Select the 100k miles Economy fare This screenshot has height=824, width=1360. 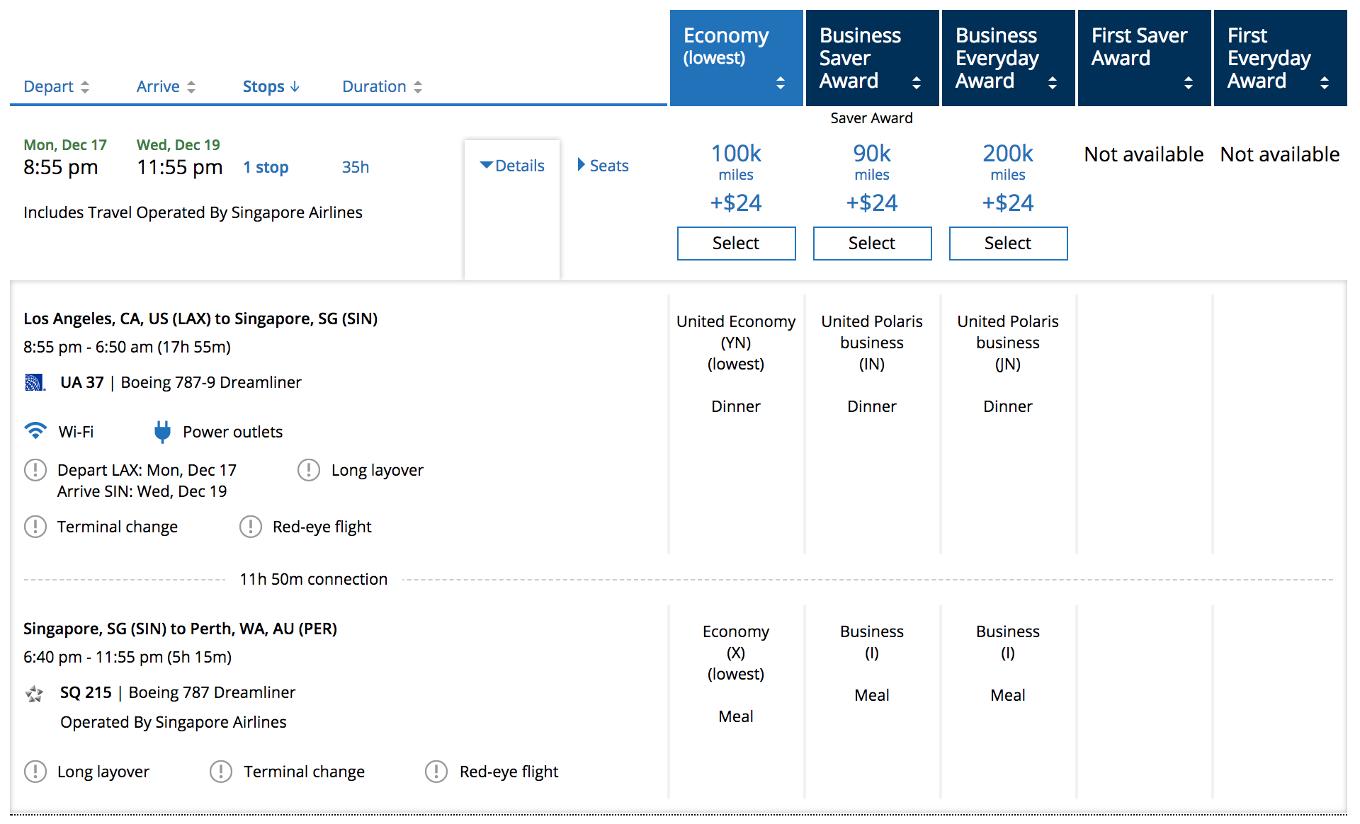[736, 244]
